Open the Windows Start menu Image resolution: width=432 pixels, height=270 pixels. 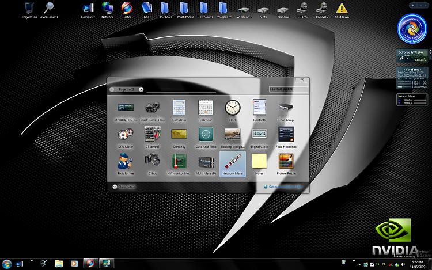pos(6,264)
